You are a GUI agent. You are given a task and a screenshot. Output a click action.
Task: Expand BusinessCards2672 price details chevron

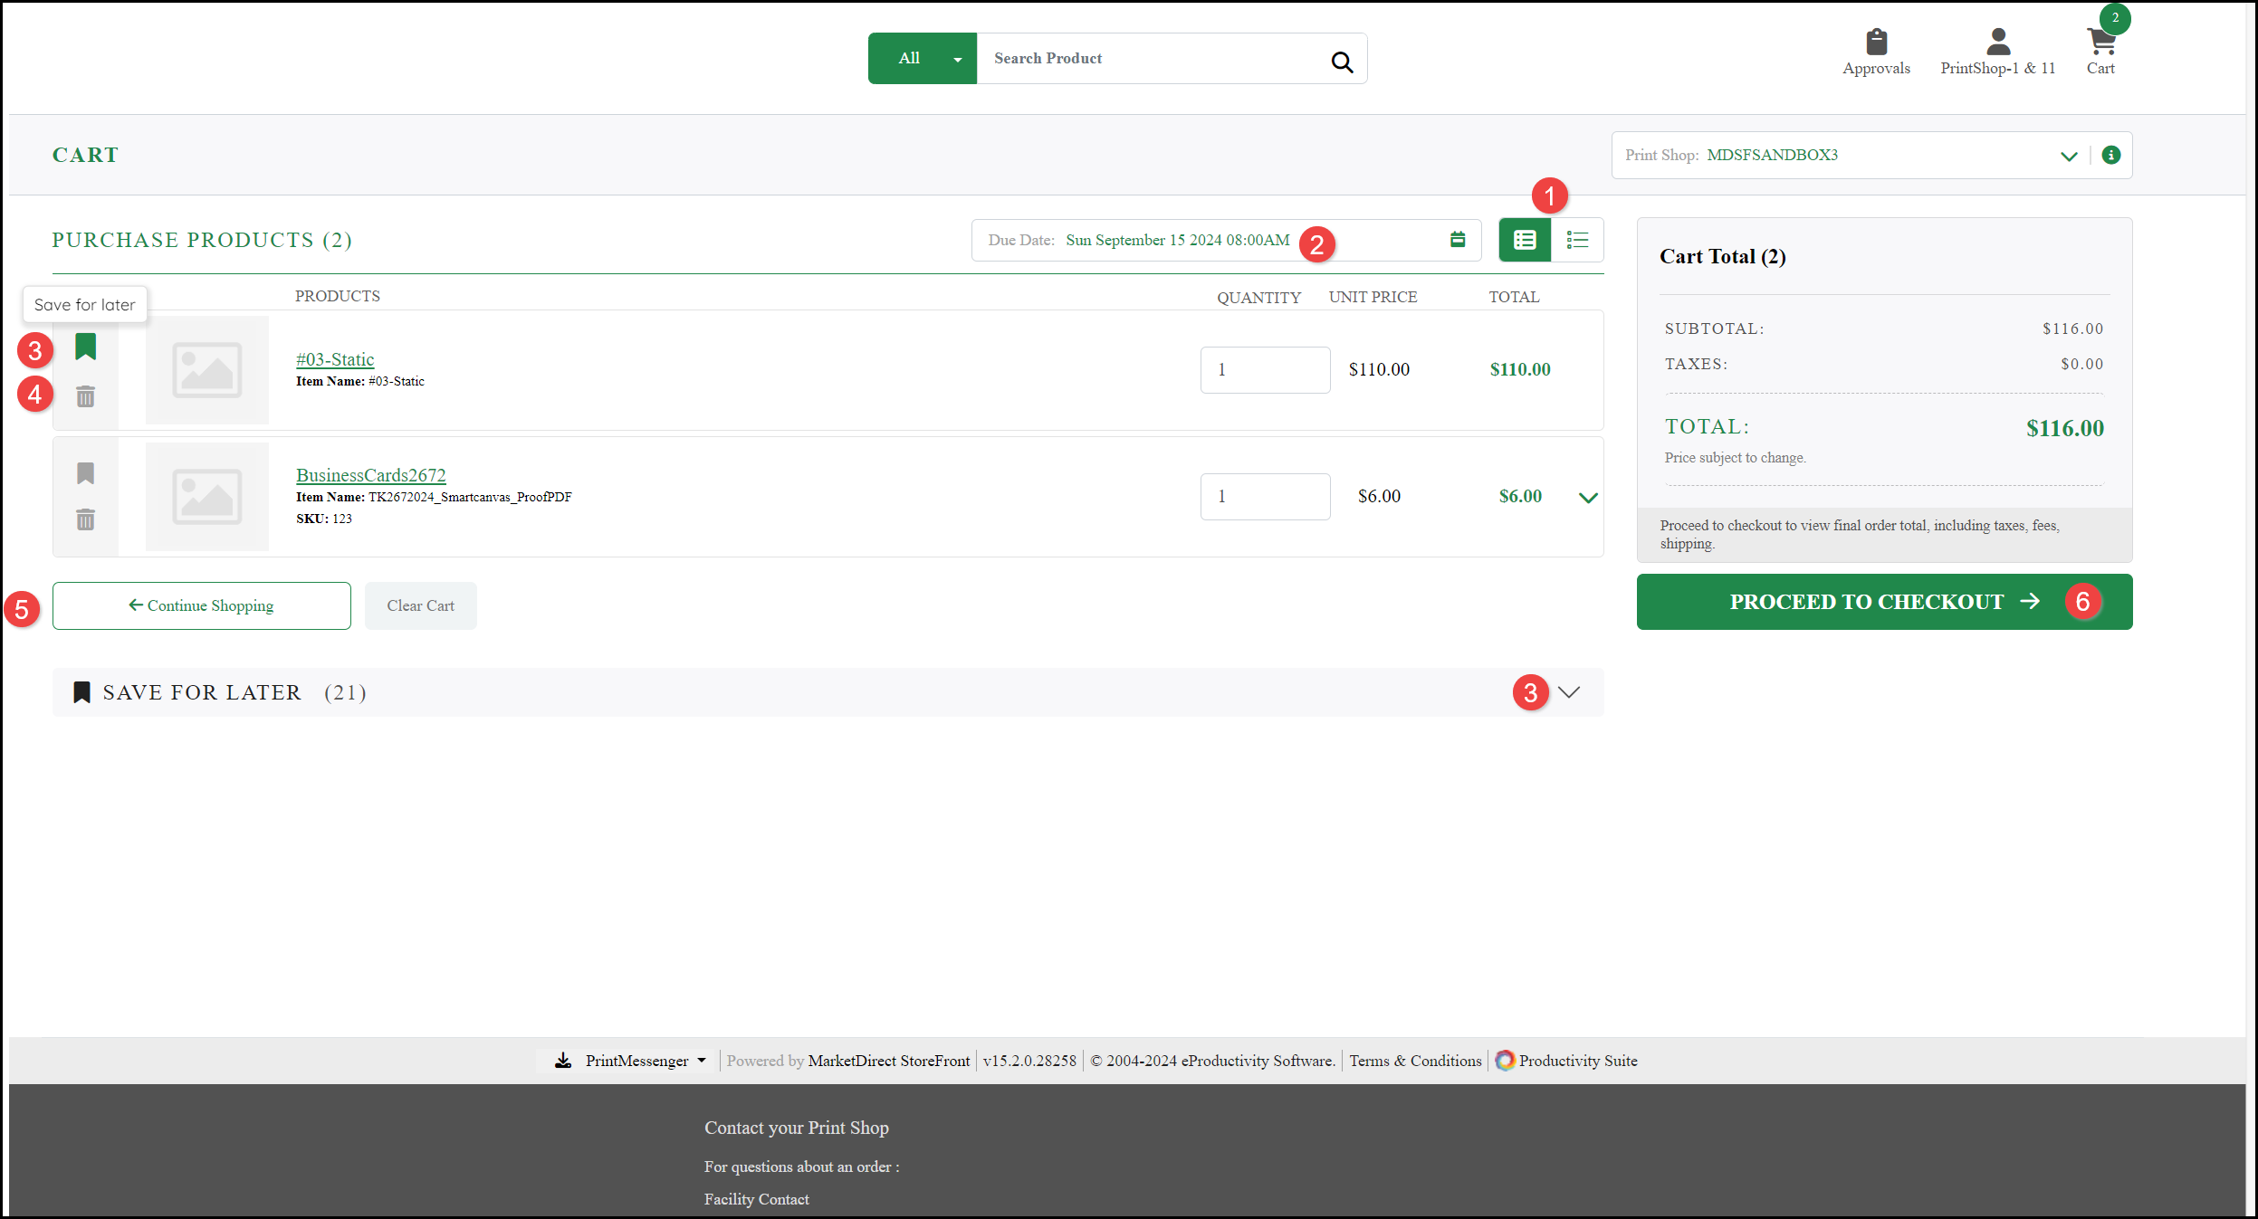(1588, 498)
